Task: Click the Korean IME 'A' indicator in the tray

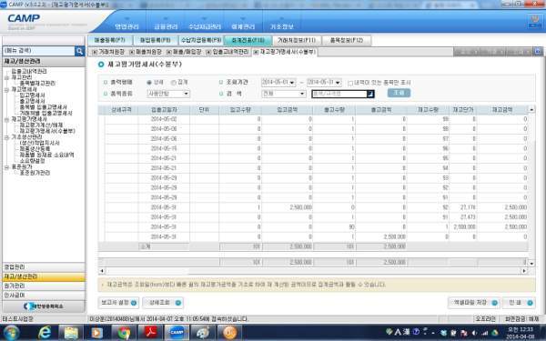Action: (398, 332)
